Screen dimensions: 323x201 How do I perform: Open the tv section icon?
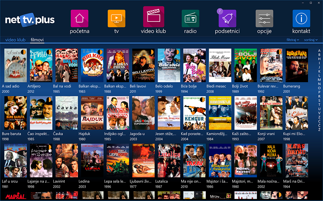tap(116, 19)
